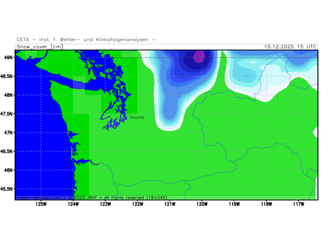
Task: Select the 48.5N latitude tick label
Action: [x=6, y=76]
